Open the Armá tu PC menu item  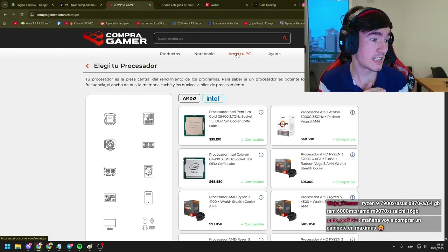(239, 54)
